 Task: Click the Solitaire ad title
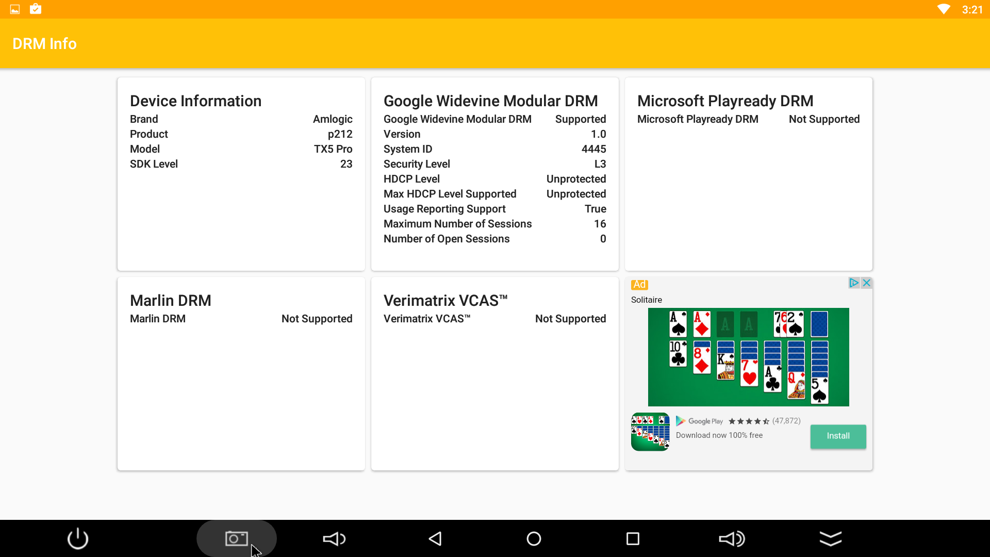tap(647, 300)
